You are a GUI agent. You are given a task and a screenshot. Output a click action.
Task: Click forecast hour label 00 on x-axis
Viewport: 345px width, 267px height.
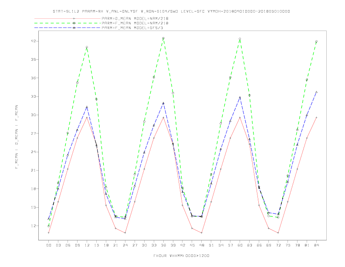click(x=49, y=245)
